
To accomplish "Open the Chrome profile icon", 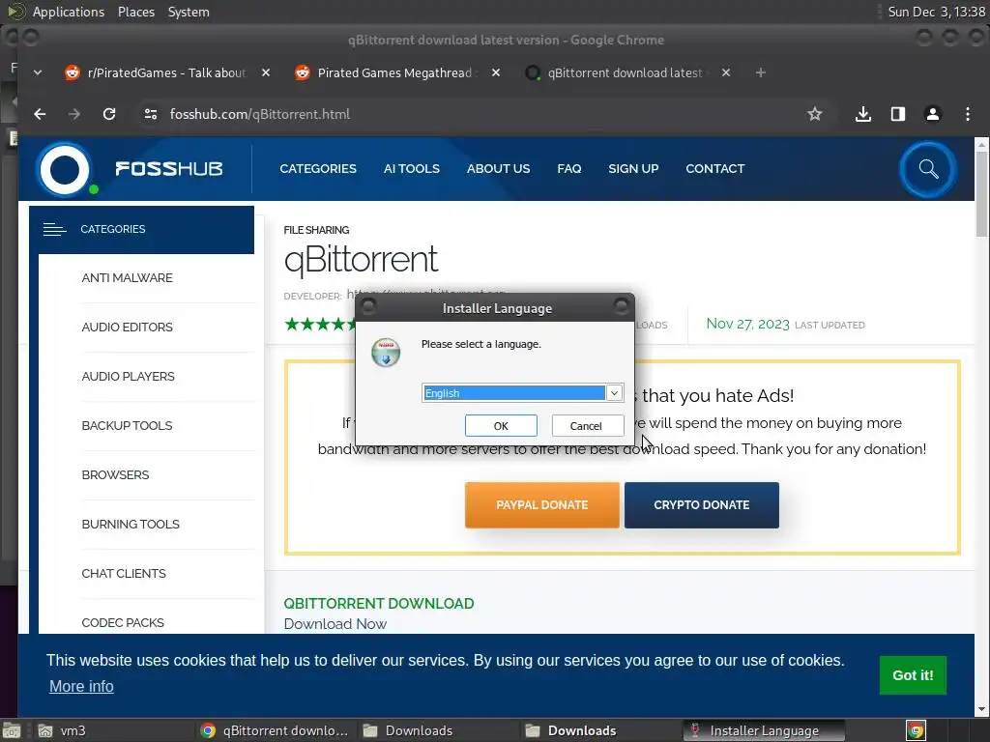I will coord(933,114).
